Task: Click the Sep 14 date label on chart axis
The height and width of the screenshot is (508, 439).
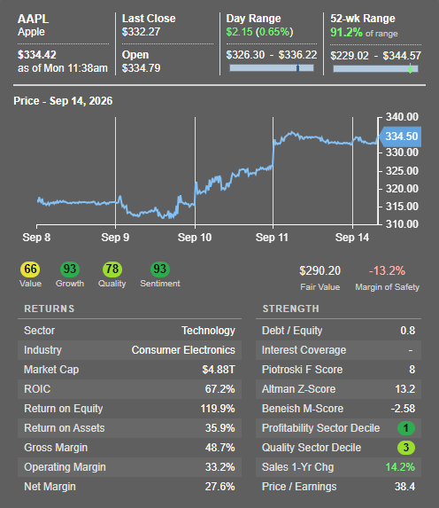Action: tap(352, 238)
